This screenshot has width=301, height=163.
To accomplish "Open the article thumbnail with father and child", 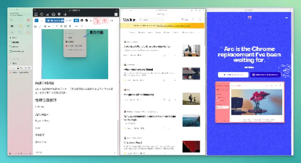I will pos(191,99).
